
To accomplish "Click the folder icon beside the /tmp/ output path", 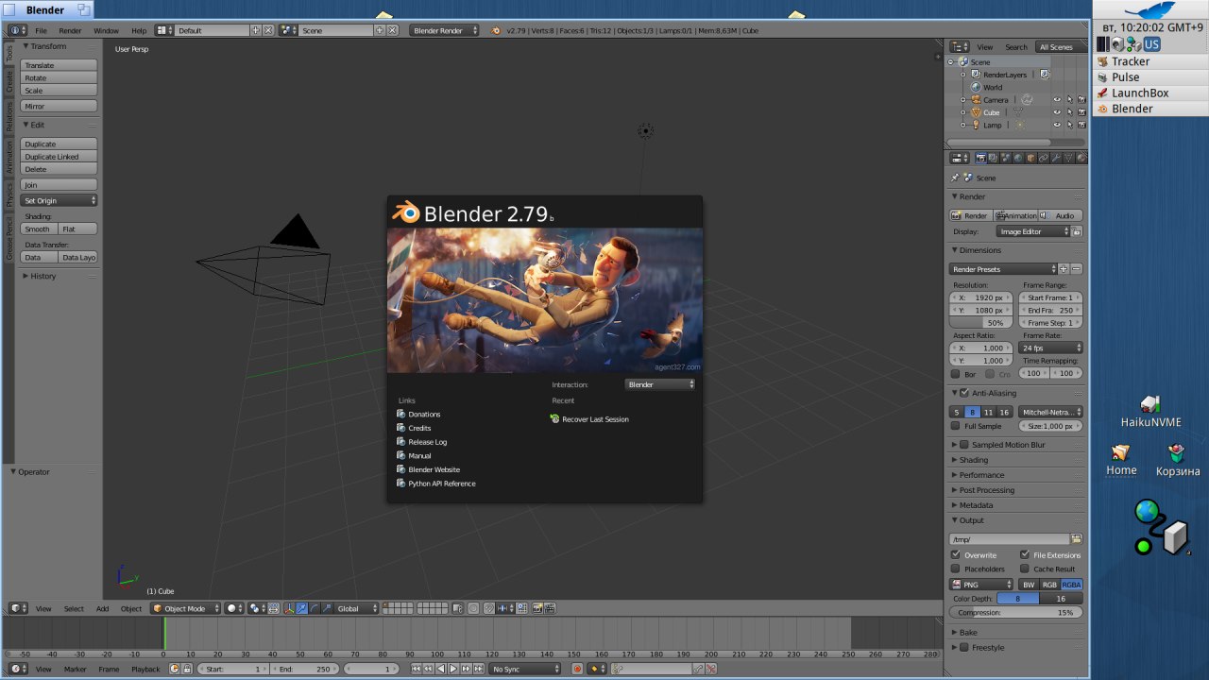I will [x=1076, y=539].
